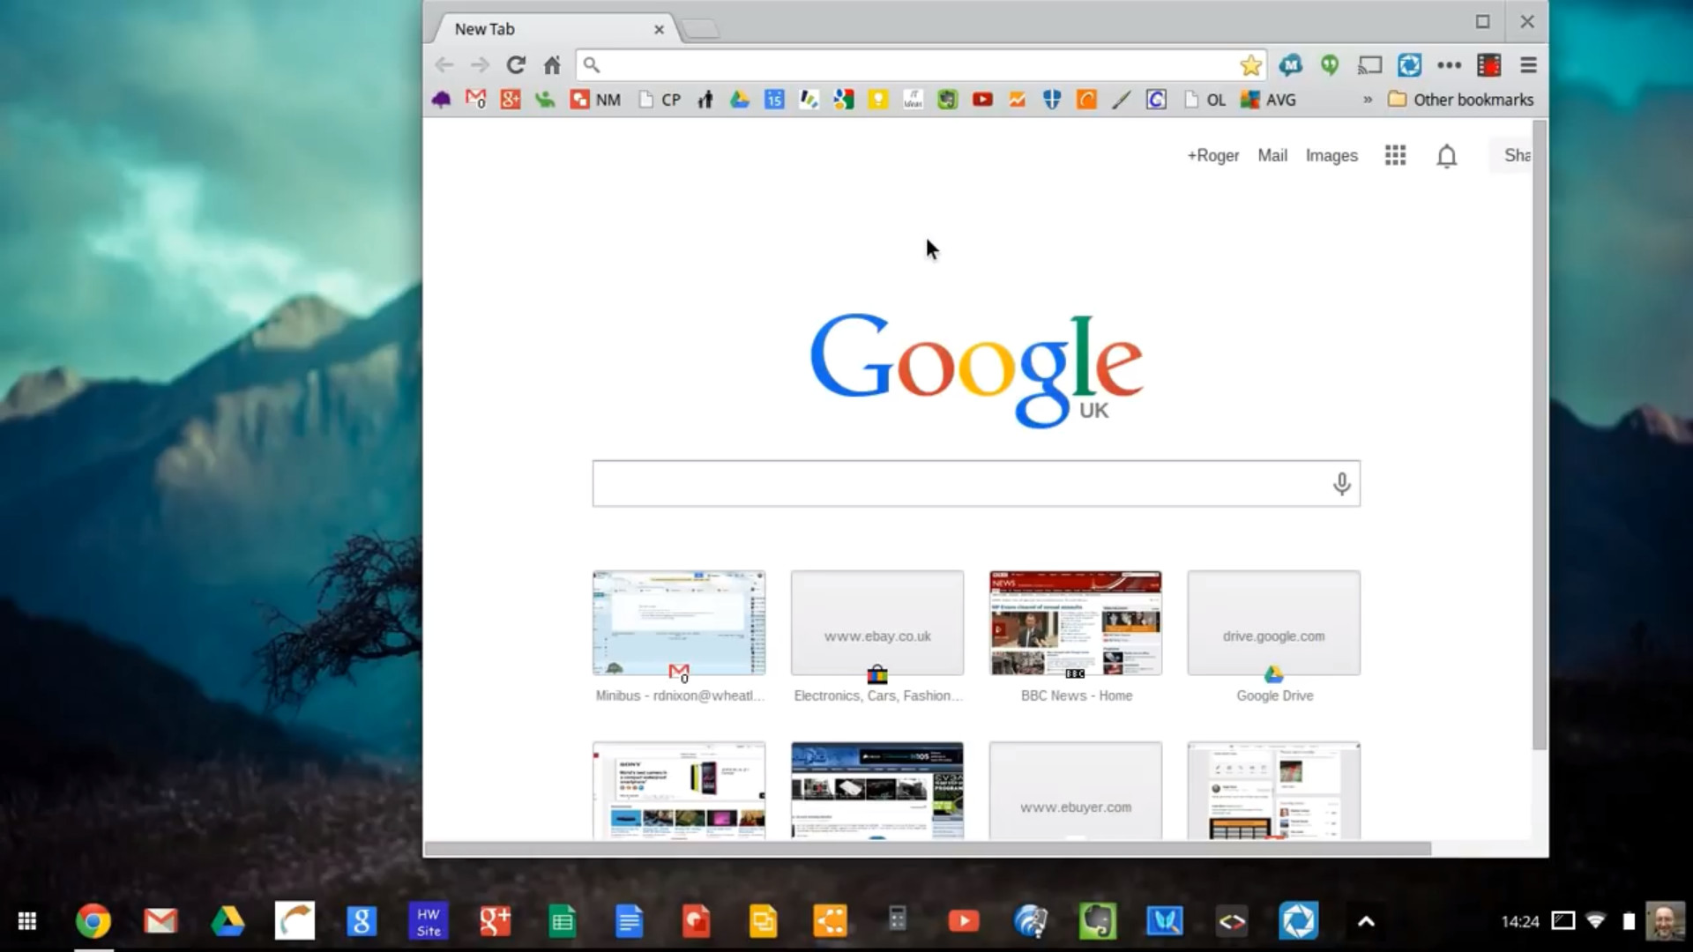The height and width of the screenshot is (952, 1693).
Task: Click the Google Drive taskbar icon
Action: (x=227, y=920)
